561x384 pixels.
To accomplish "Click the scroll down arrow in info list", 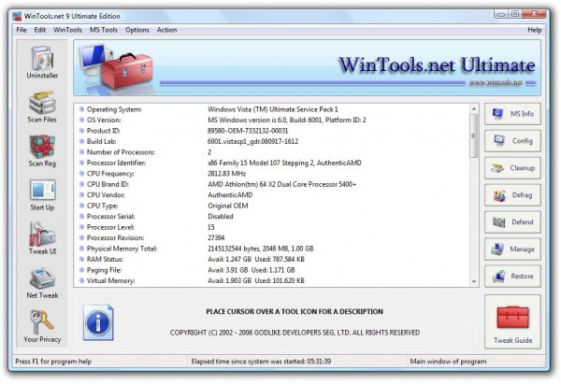I will pos(474,282).
